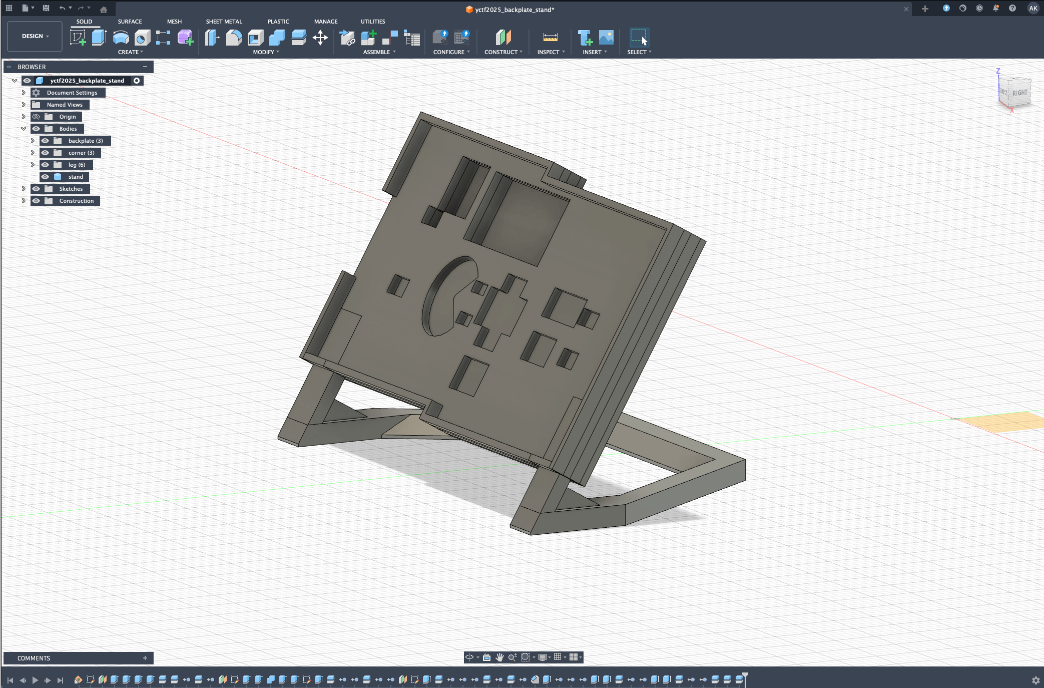Click the Move/Copy tool icon

320,38
